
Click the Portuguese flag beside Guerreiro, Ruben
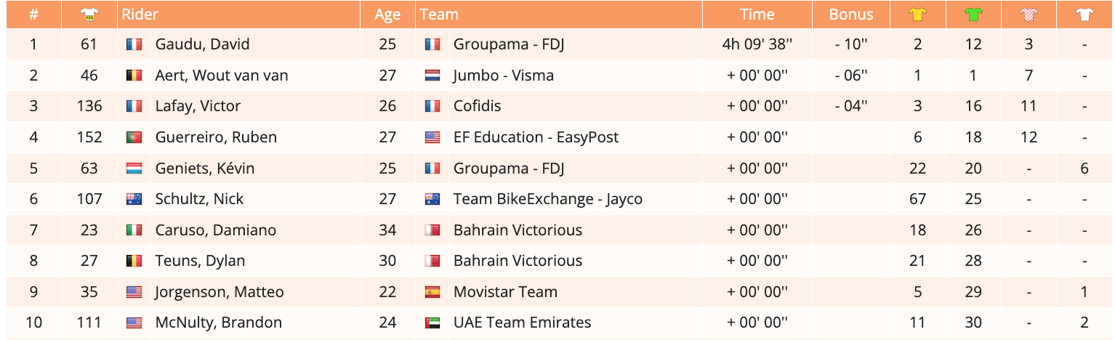point(134,137)
